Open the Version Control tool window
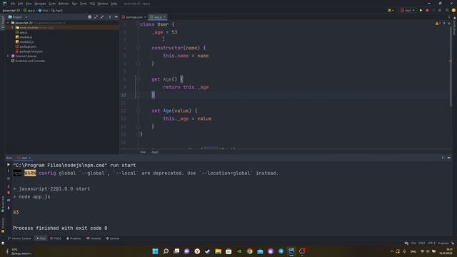Screen dimensions: 457x257 (19, 238)
